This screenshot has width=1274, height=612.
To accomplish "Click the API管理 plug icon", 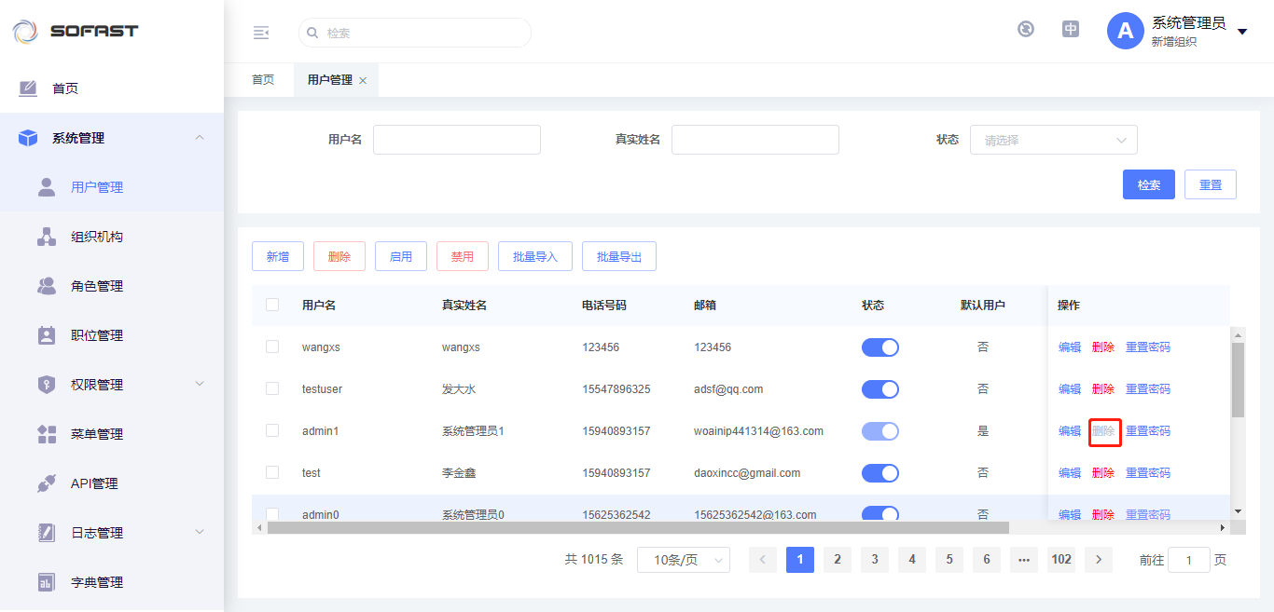I will coord(47,483).
